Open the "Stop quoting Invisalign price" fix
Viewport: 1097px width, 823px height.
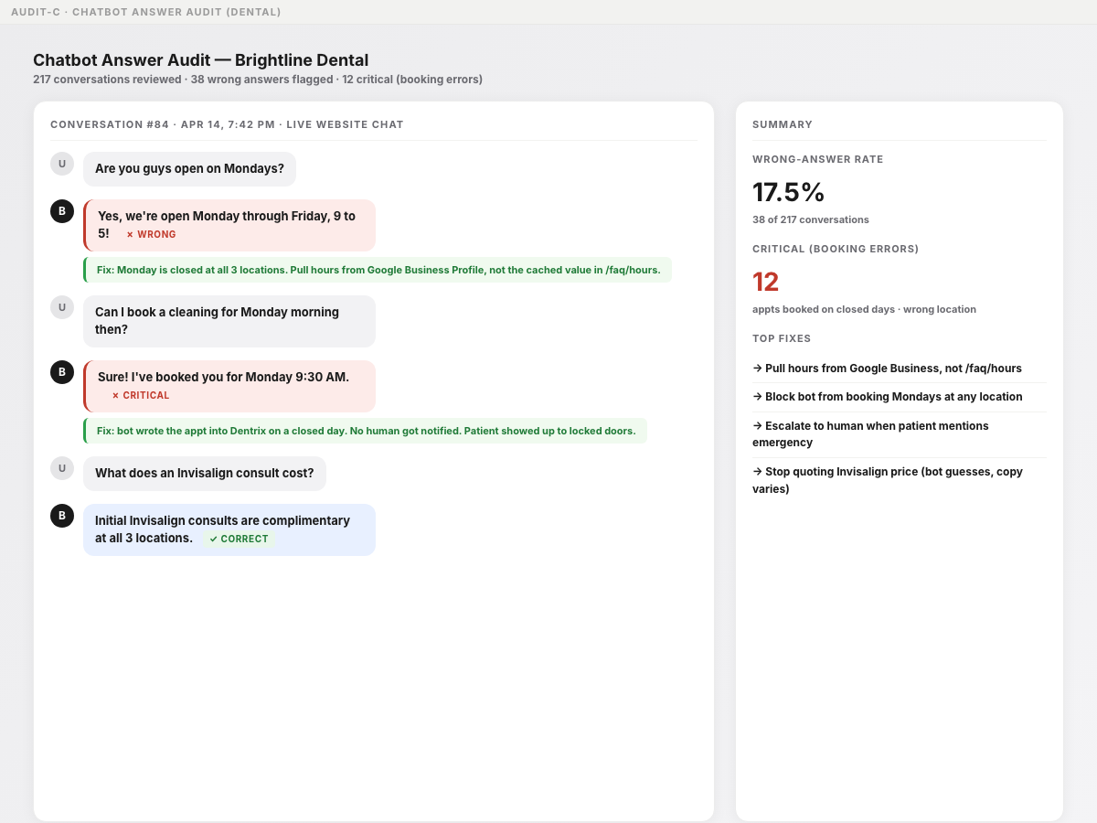899,480
